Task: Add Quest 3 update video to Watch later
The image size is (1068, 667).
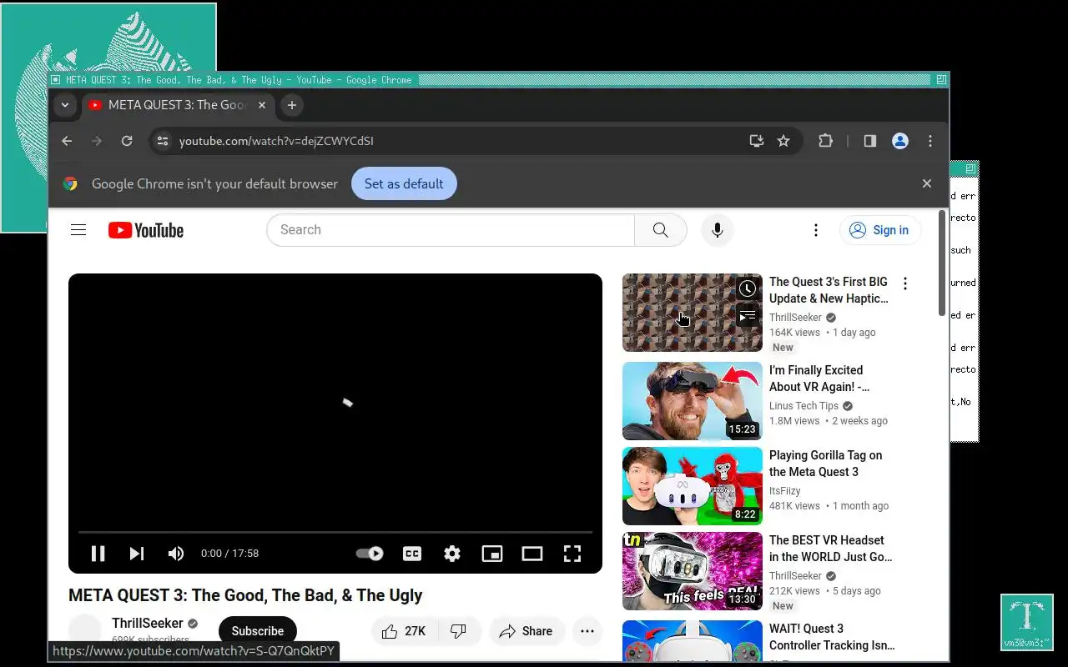Action: click(748, 289)
